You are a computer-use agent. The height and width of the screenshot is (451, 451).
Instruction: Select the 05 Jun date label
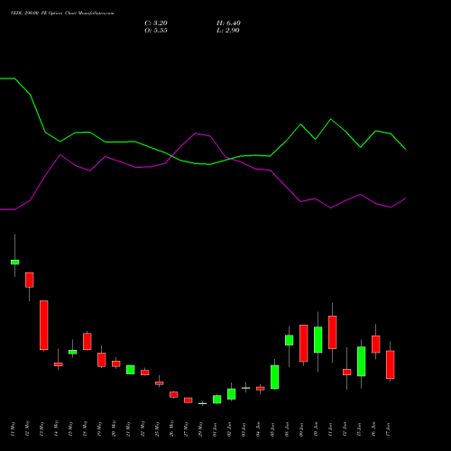[x=272, y=429]
